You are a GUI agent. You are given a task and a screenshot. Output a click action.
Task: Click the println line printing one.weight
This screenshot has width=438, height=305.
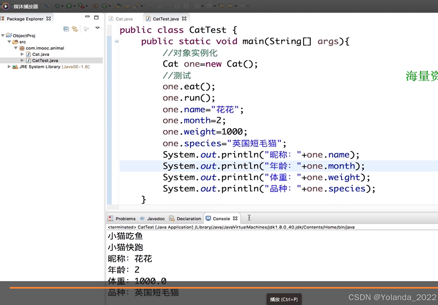click(x=267, y=177)
